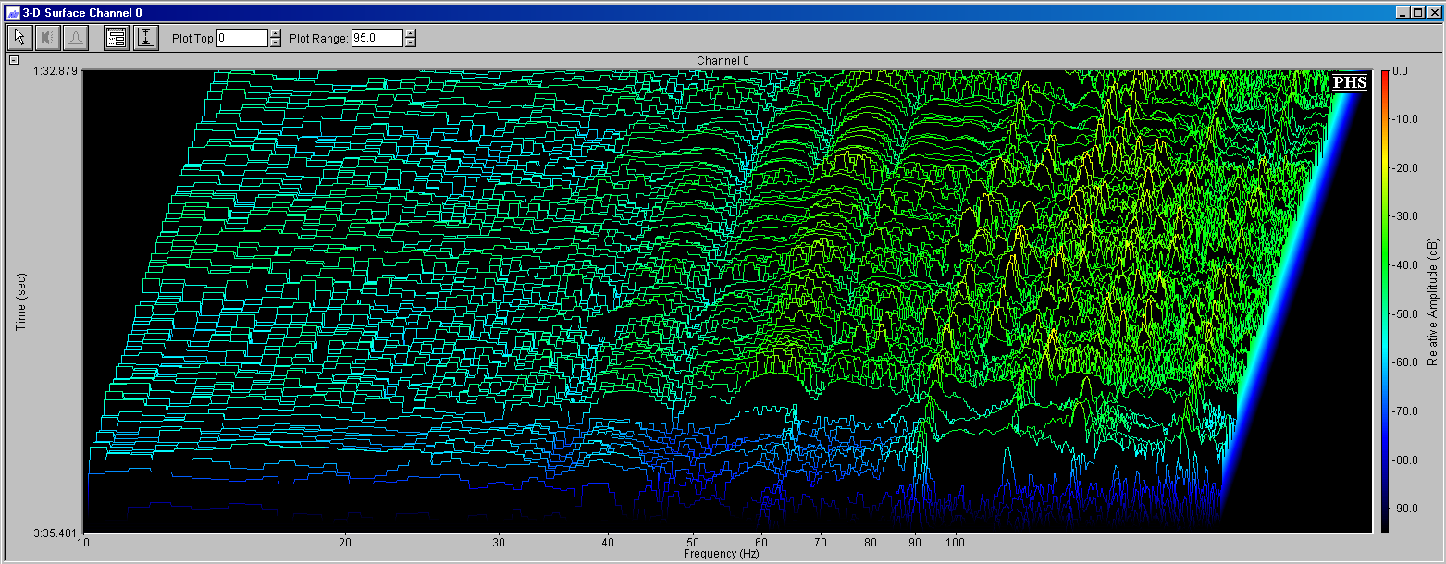This screenshot has width=1446, height=564.
Task: Click the Plot Range value field
Action: [x=377, y=38]
